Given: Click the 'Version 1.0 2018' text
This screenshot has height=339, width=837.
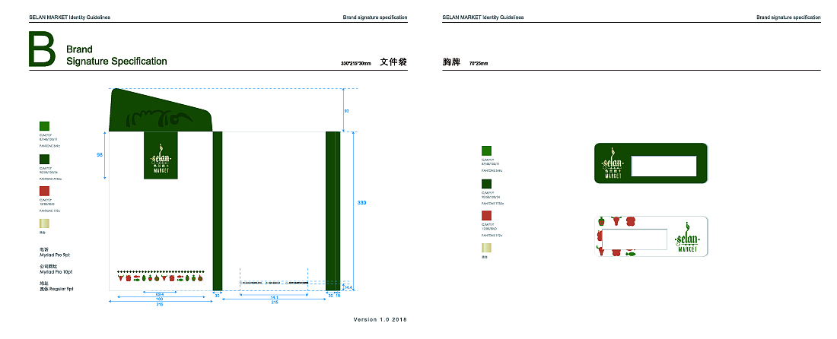Looking at the screenshot, I should click(380, 320).
